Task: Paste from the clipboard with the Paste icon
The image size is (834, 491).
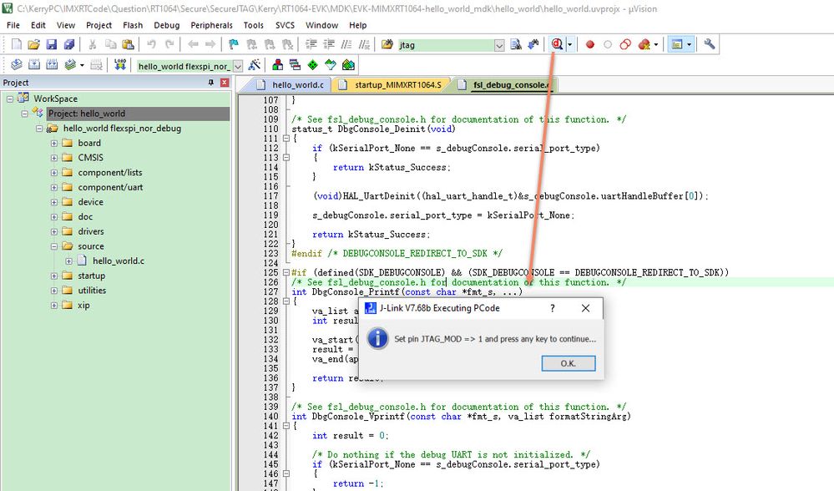Action: point(129,45)
